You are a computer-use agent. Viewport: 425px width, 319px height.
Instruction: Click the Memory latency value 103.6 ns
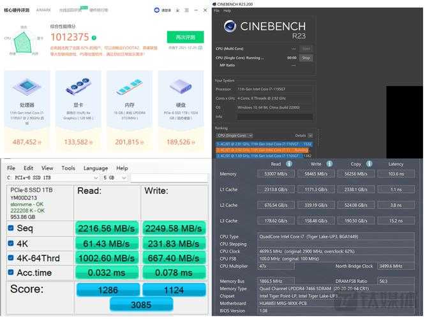pyautogui.click(x=396, y=174)
